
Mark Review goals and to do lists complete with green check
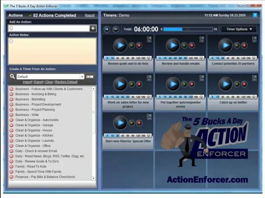click(132, 45)
